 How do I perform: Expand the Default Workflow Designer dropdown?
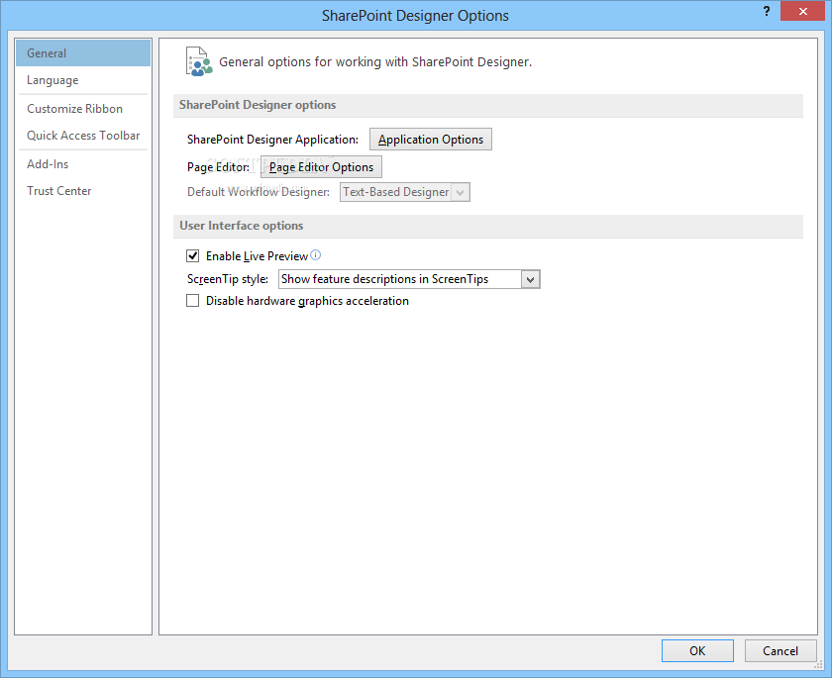coord(460,192)
